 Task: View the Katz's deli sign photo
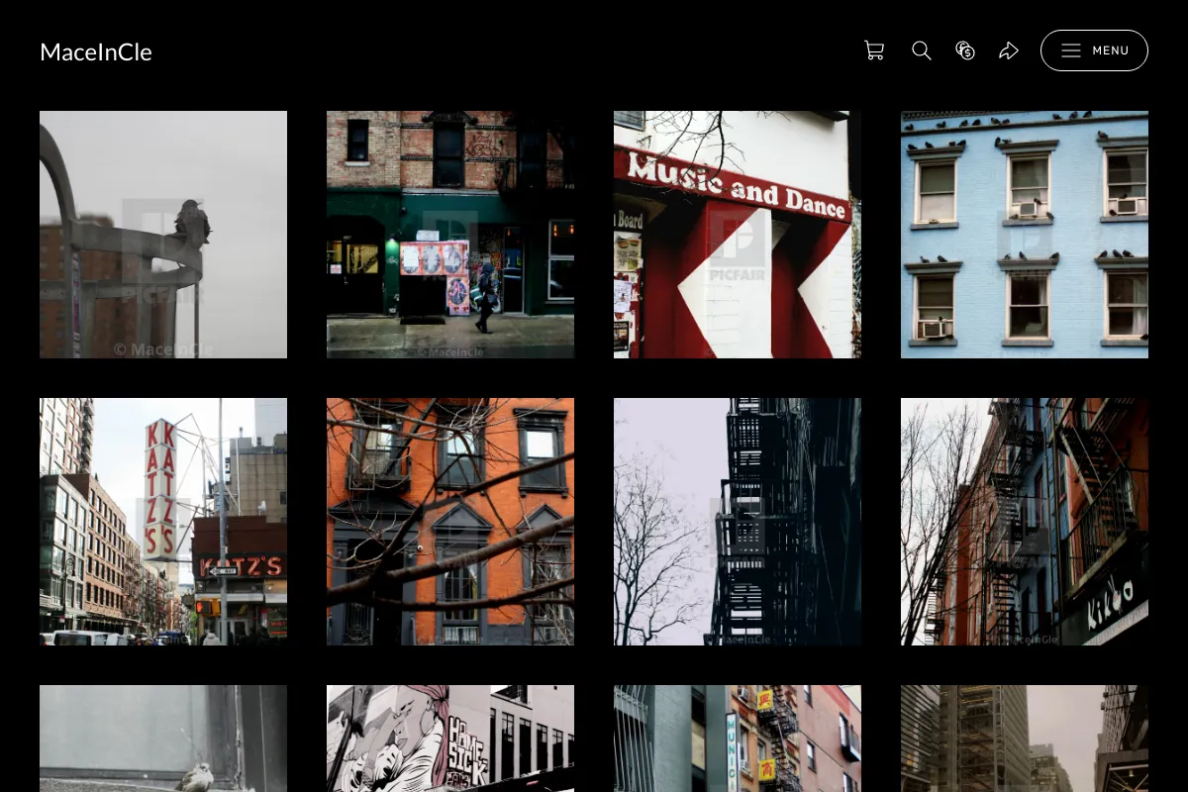point(163,522)
